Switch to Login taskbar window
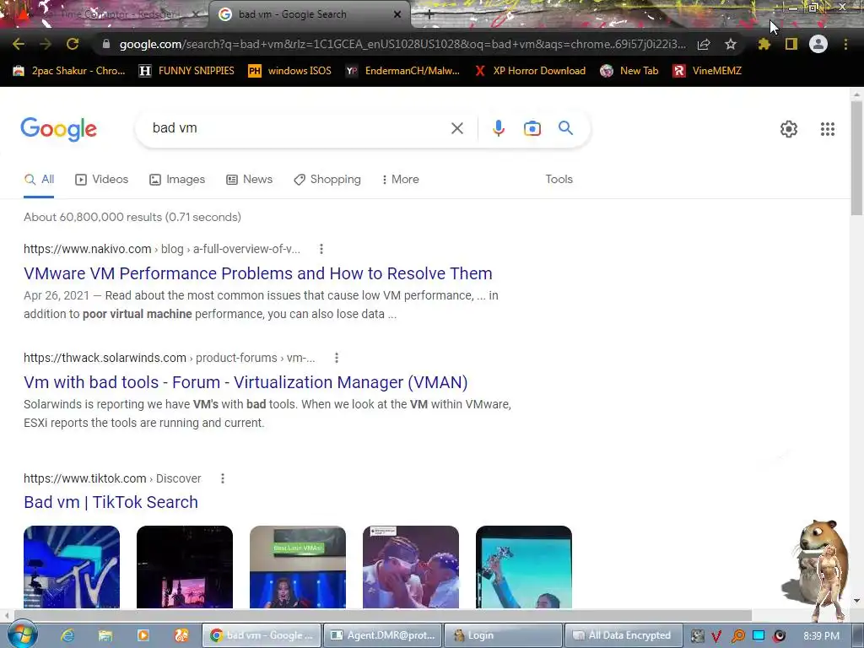The image size is (864, 648). point(503,635)
